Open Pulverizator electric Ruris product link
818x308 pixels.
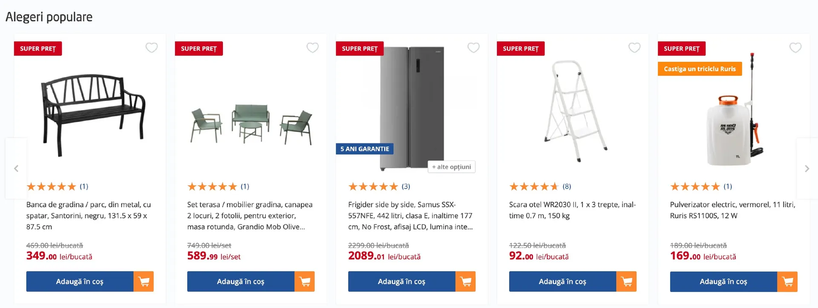[732, 210]
